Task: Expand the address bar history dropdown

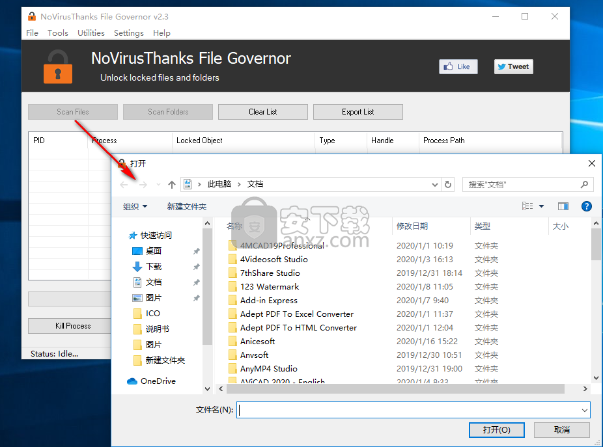Action: click(x=434, y=185)
